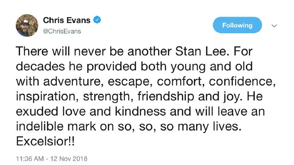Click the word decades in the tweet

point(40,66)
